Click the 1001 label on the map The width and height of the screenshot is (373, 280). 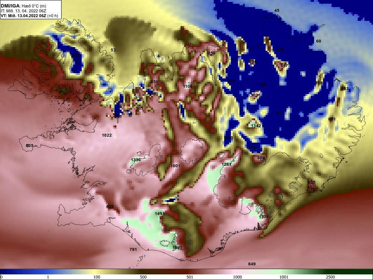pyautogui.click(x=175, y=166)
